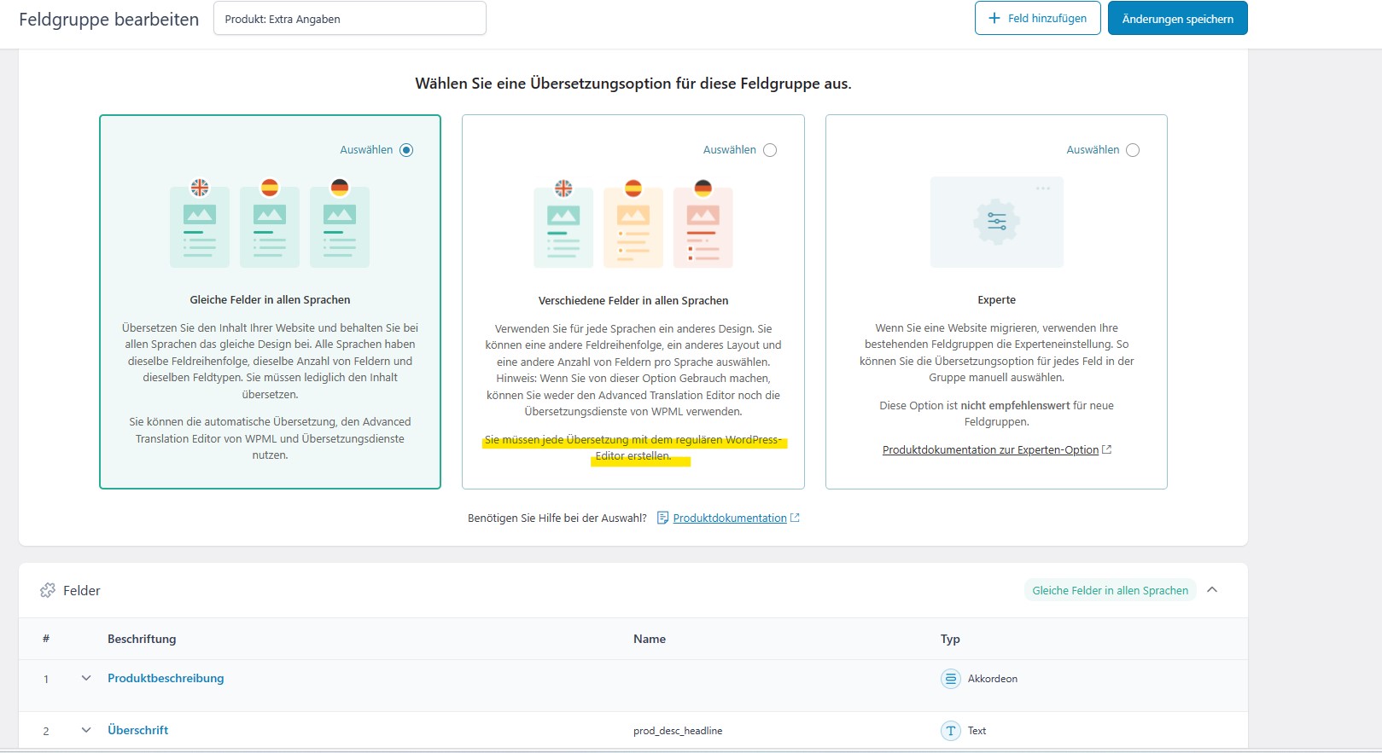Click the Akkordeon field type icon
The image size is (1382, 753).
coord(950,679)
